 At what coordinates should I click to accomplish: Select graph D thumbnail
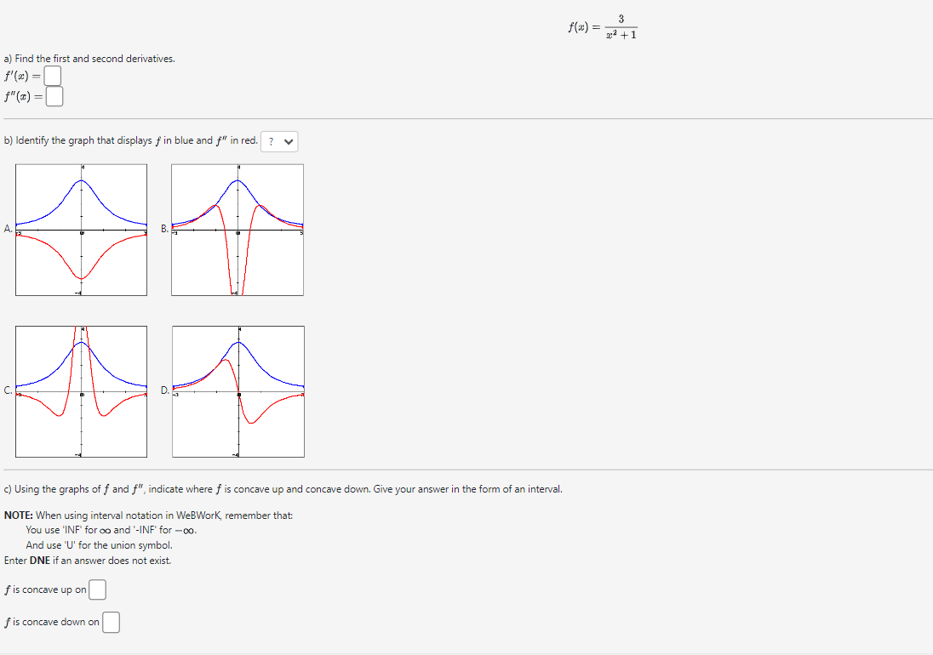tap(237, 391)
